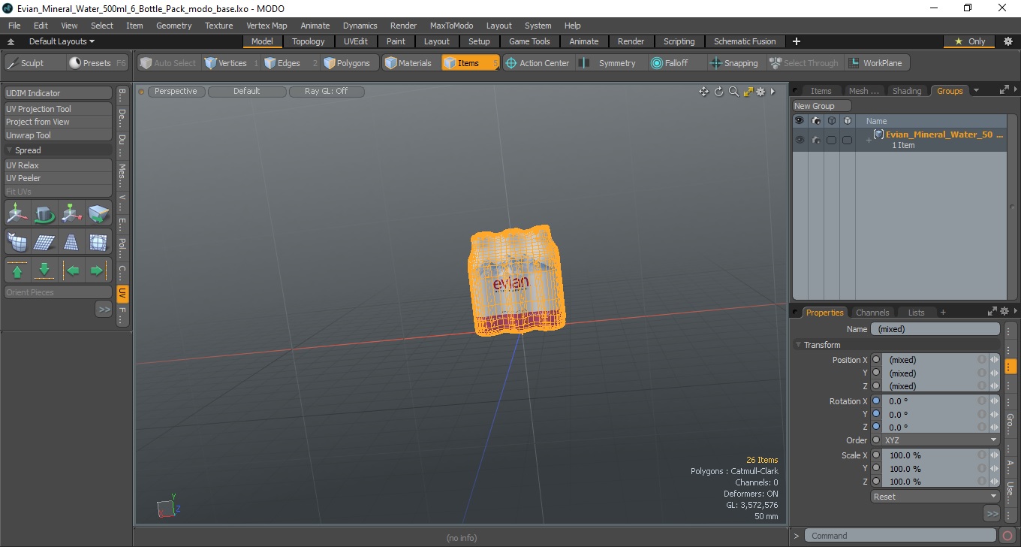The height and width of the screenshot is (547, 1021).
Task: Click the New Group button
Action: point(822,106)
